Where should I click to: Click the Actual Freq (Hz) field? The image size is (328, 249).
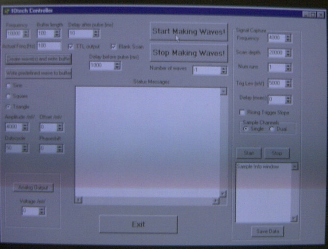click(49, 46)
